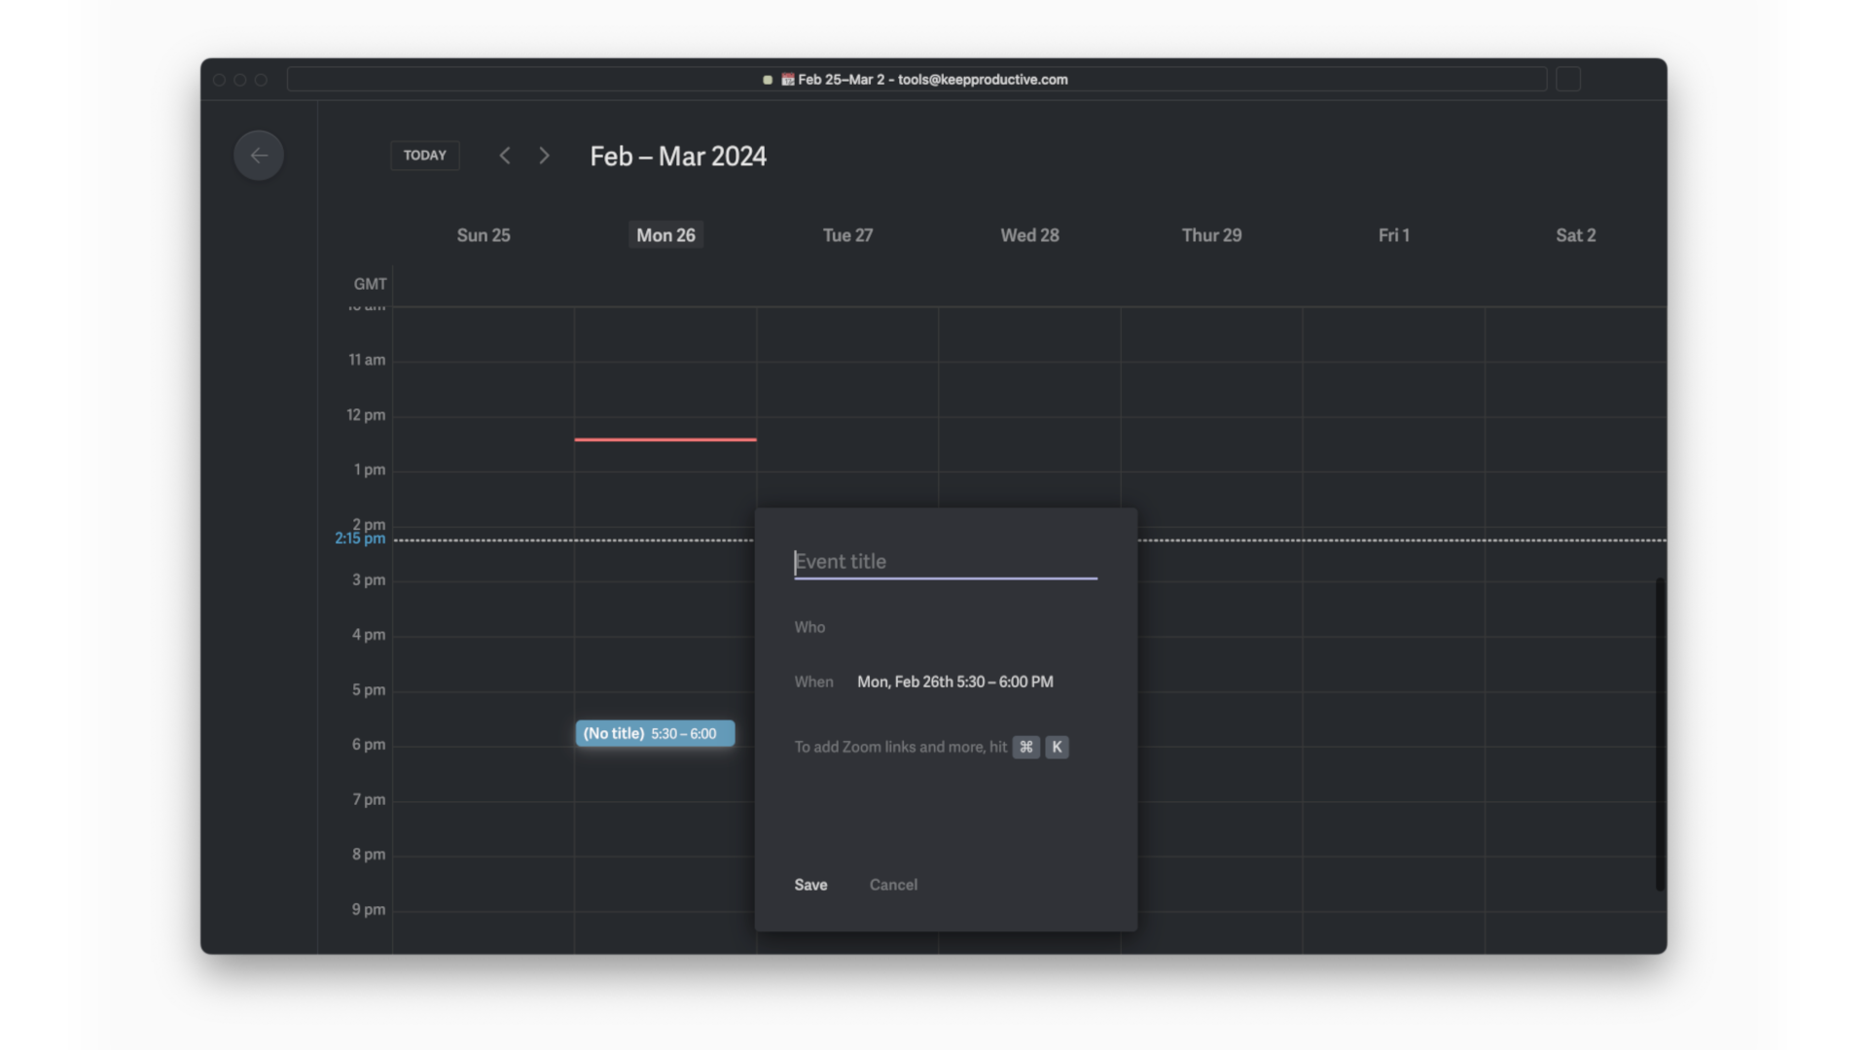Viewport: 1868px width, 1050px height.
Task: Click the GMT timezone label
Action: [x=370, y=284]
